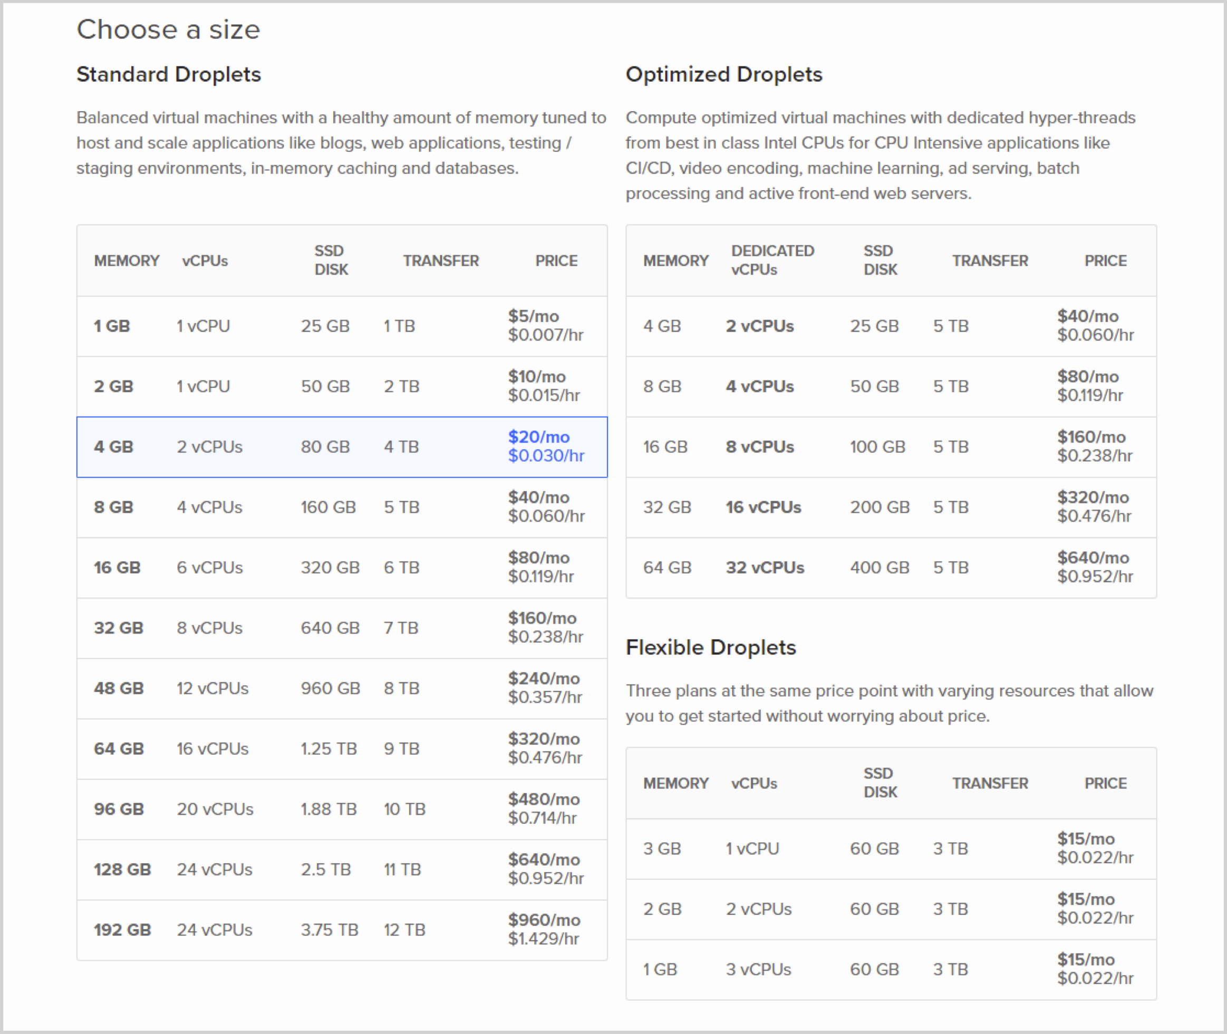Click the 12 TB transfer cell

click(x=404, y=930)
